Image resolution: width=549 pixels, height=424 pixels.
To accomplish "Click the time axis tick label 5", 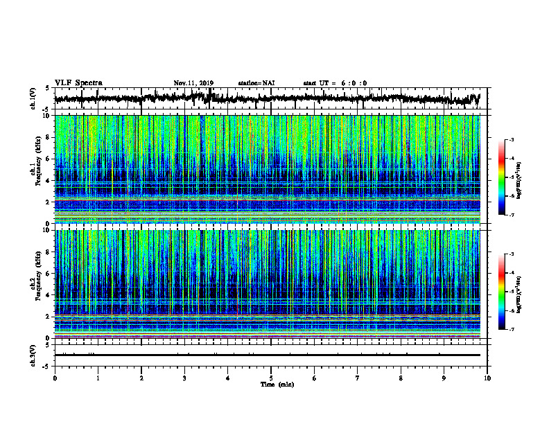I will (x=271, y=378).
